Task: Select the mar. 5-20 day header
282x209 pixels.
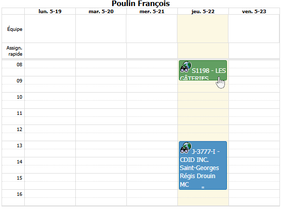Action: [x=101, y=11]
